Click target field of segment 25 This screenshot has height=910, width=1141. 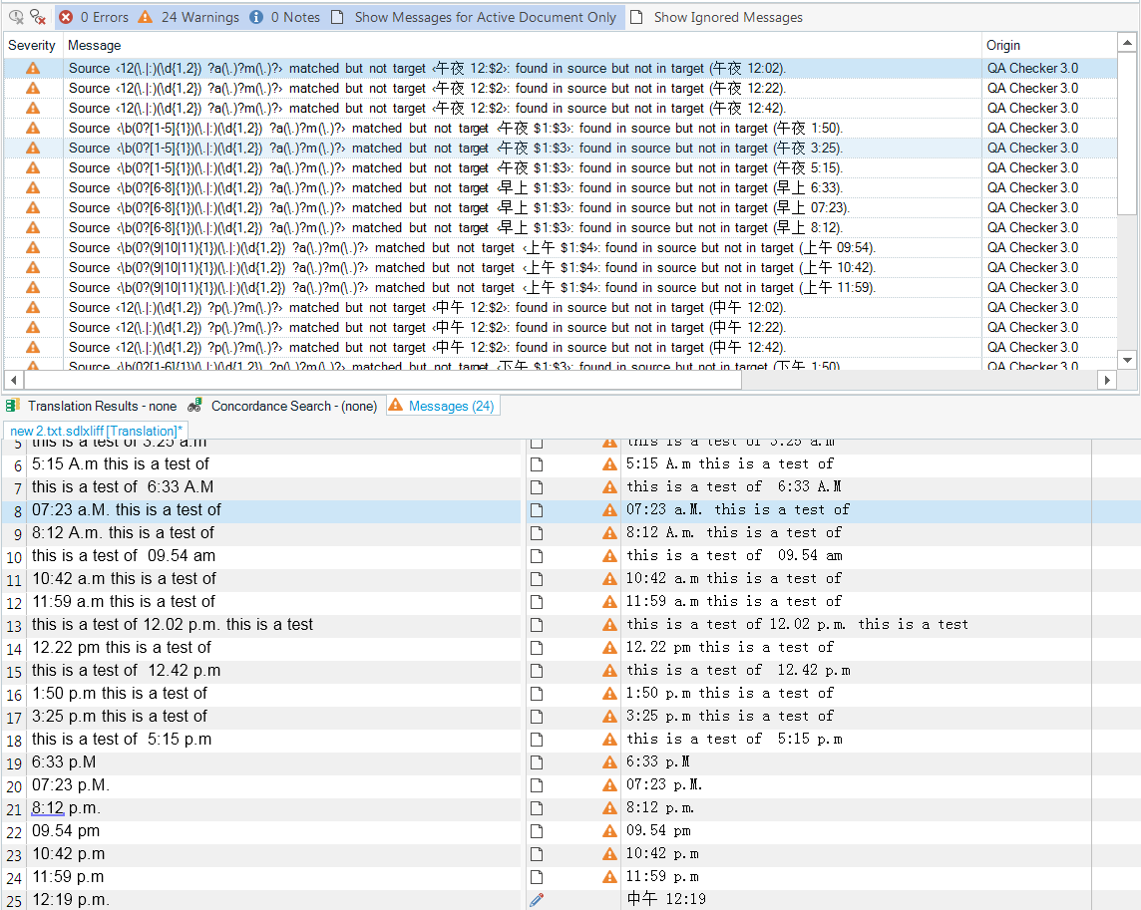tap(848, 900)
